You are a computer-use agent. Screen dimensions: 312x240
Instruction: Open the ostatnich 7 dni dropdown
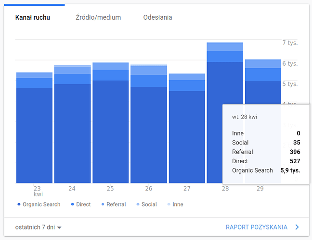[x=38, y=227]
